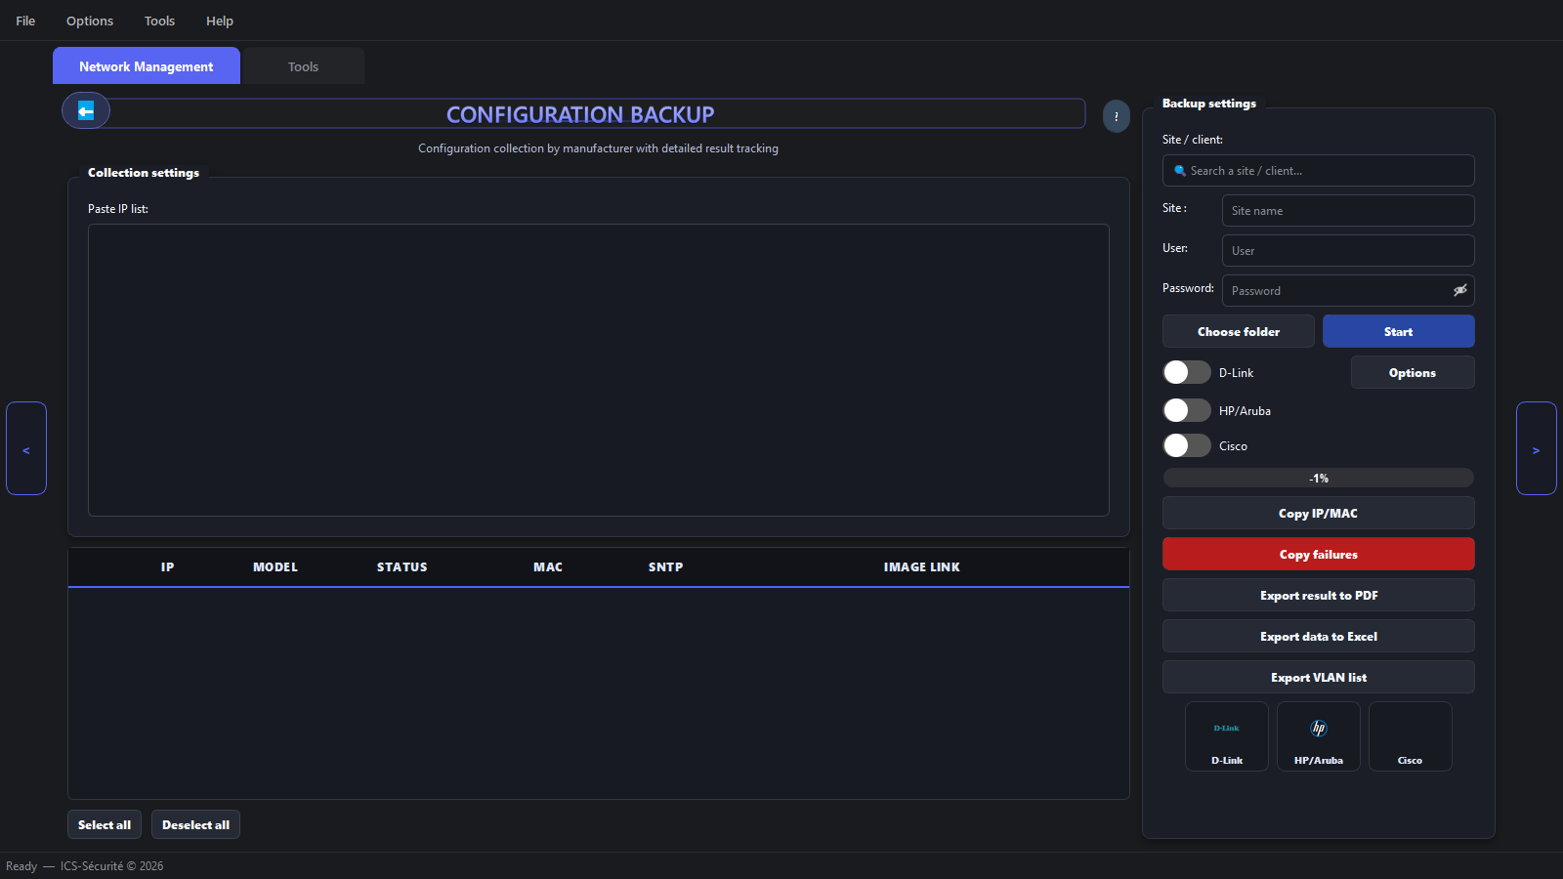The height and width of the screenshot is (879, 1563).
Task: Click the STATUS column header
Action: (402, 566)
